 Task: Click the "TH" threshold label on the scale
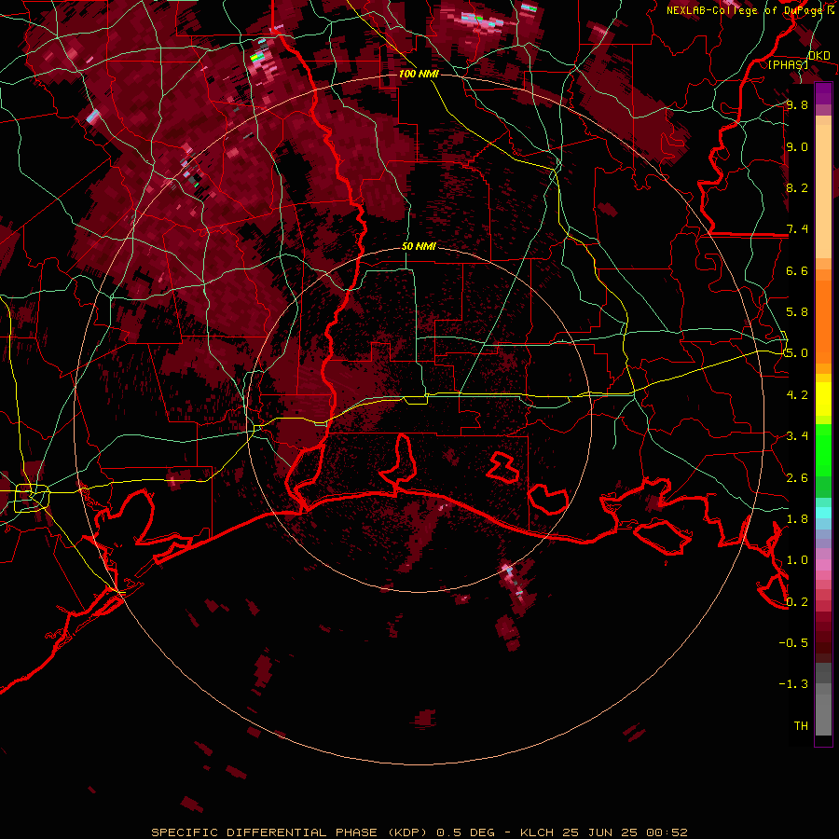click(801, 725)
